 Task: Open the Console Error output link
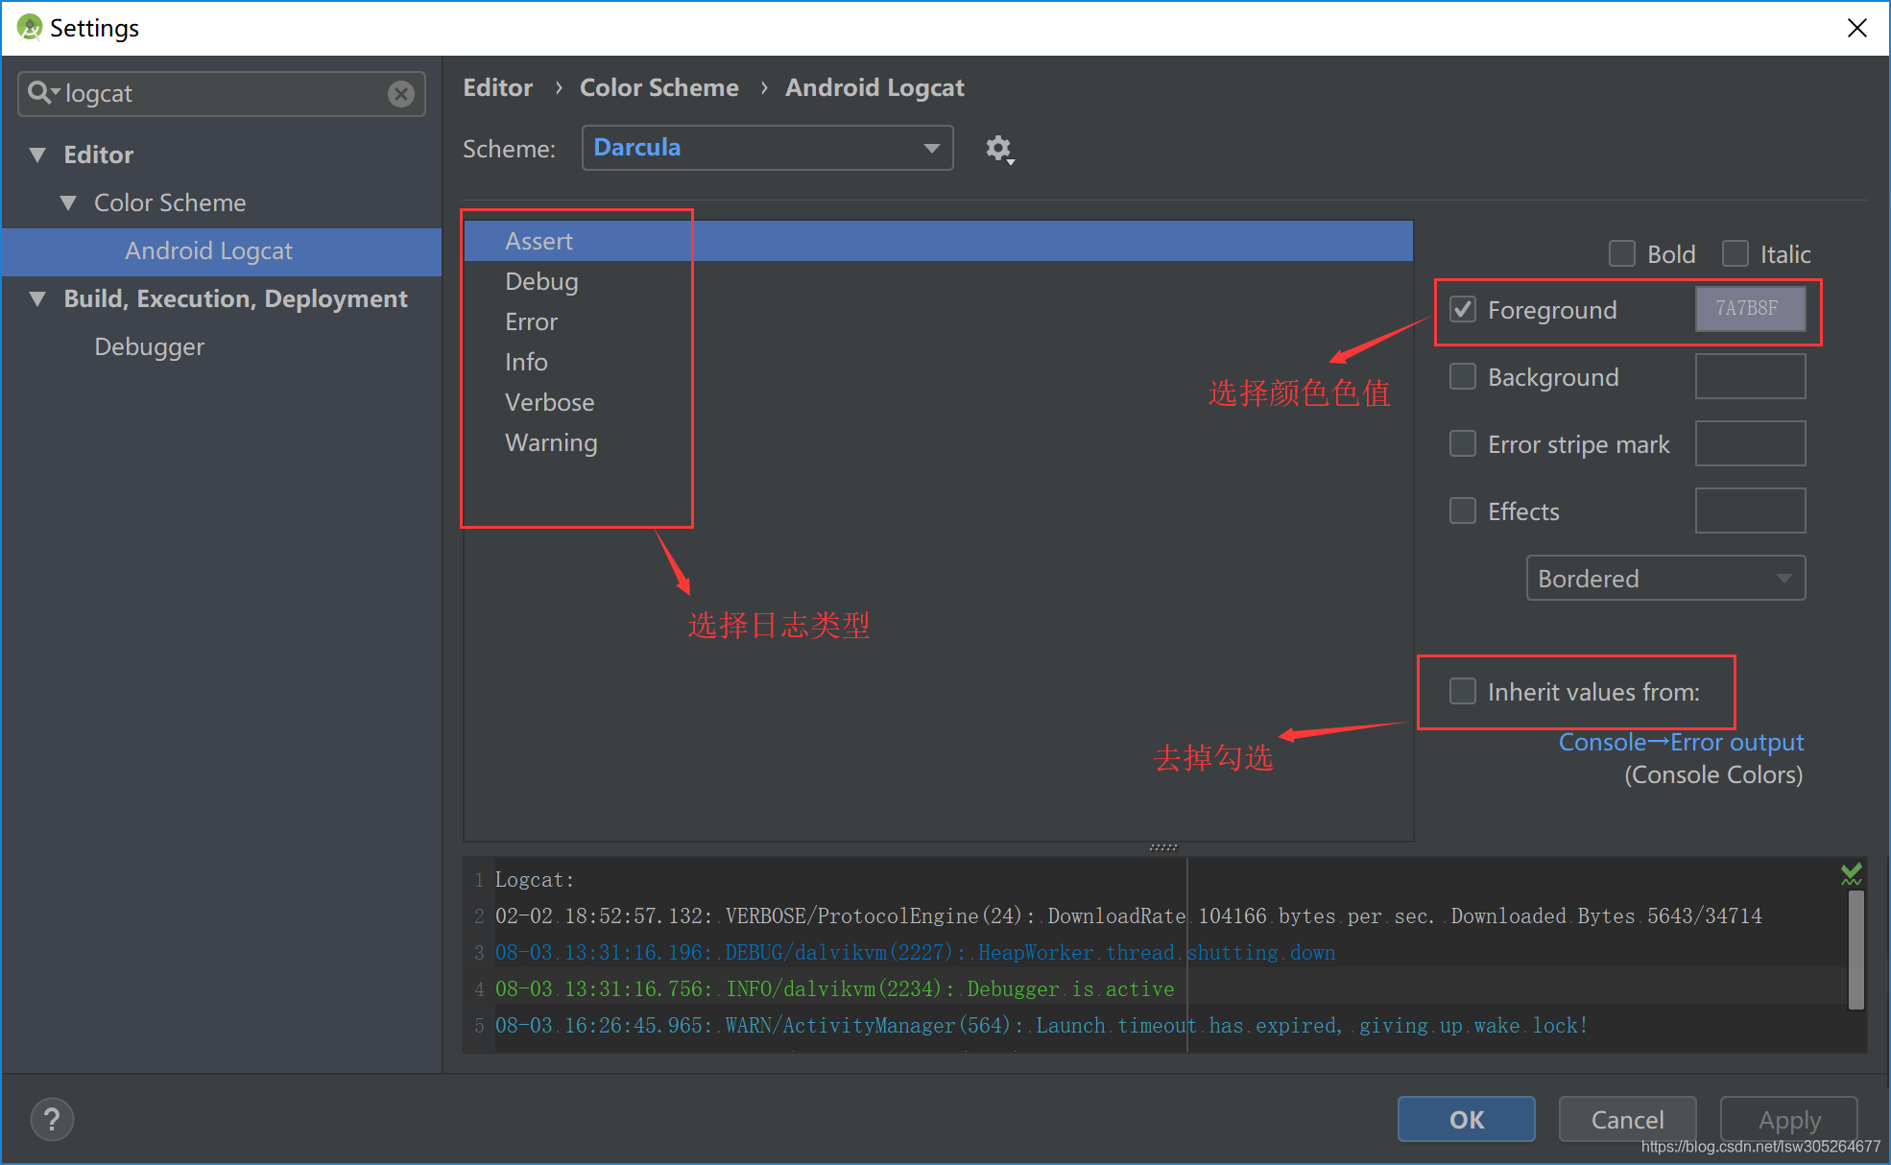point(1681,742)
